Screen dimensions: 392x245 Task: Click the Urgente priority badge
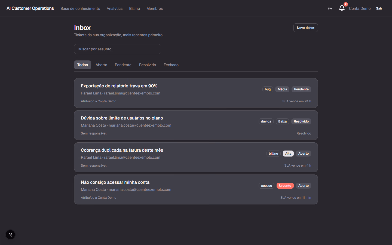(285, 186)
